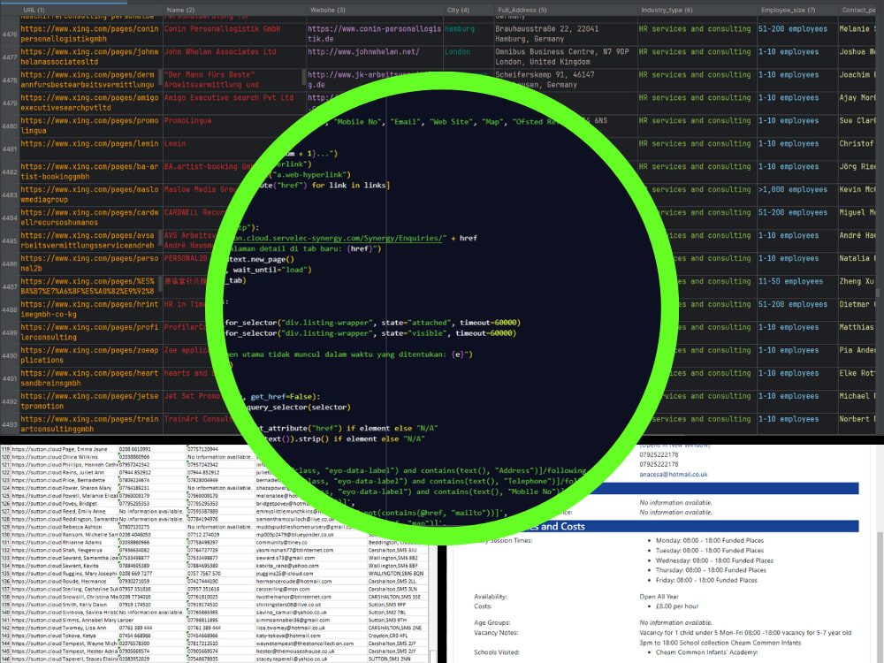
Task: Click the name cell Amigo Executive search Pvt Ltd
Action: (229, 98)
